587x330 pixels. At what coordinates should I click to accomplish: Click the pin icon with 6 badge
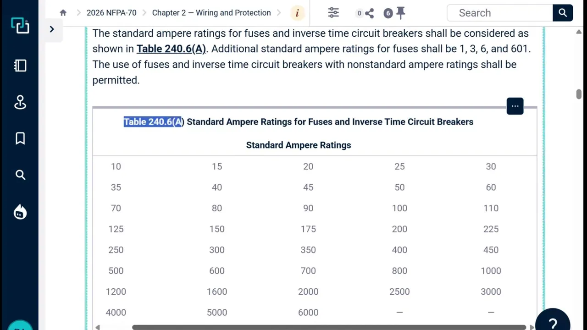click(400, 13)
